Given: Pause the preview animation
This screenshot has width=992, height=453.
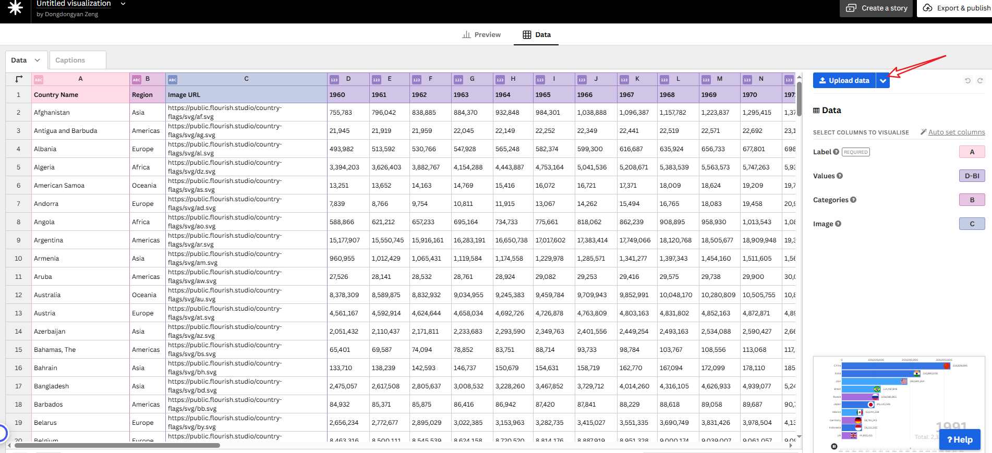Looking at the screenshot, I should [834, 446].
